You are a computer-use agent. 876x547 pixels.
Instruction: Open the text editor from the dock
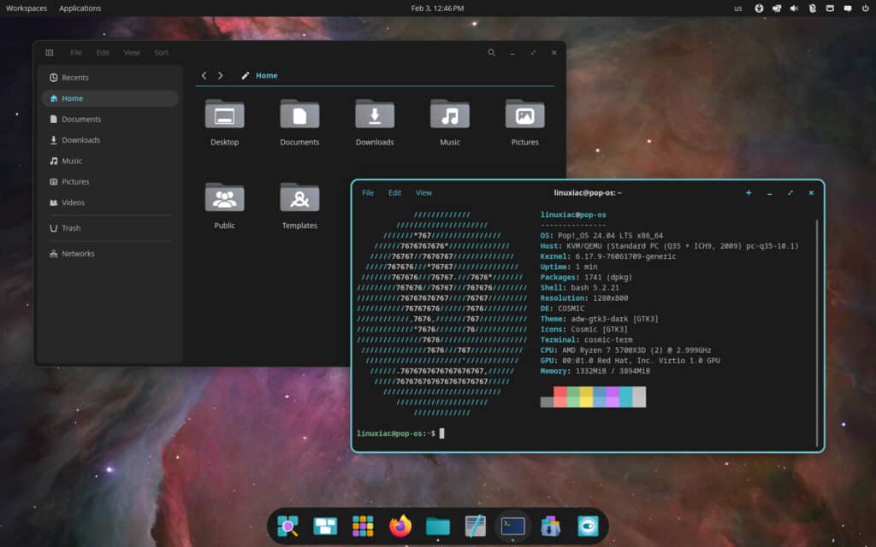[474, 526]
